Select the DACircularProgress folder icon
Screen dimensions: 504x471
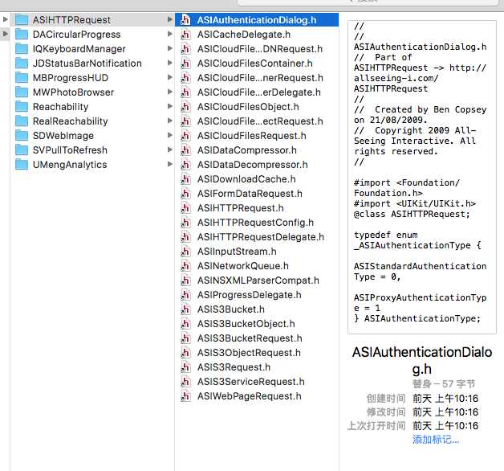point(22,35)
